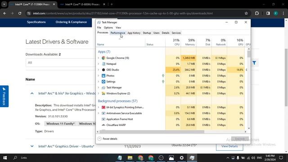Open the Chrome profile avatar
This screenshot has height=162, width=288.
pos(276,13)
